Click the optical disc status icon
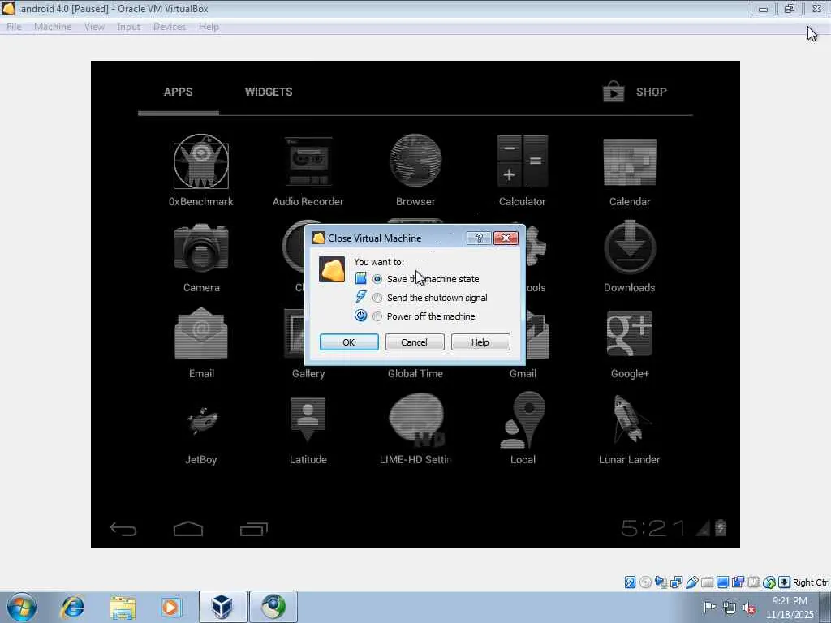The image size is (831, 623). pos(645,582)
